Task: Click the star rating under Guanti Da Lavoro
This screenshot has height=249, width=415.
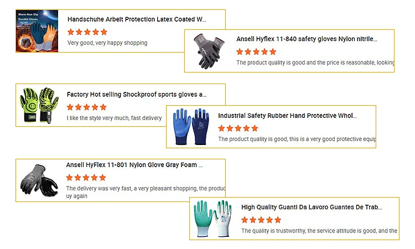Action: click(x=261, y=220)
